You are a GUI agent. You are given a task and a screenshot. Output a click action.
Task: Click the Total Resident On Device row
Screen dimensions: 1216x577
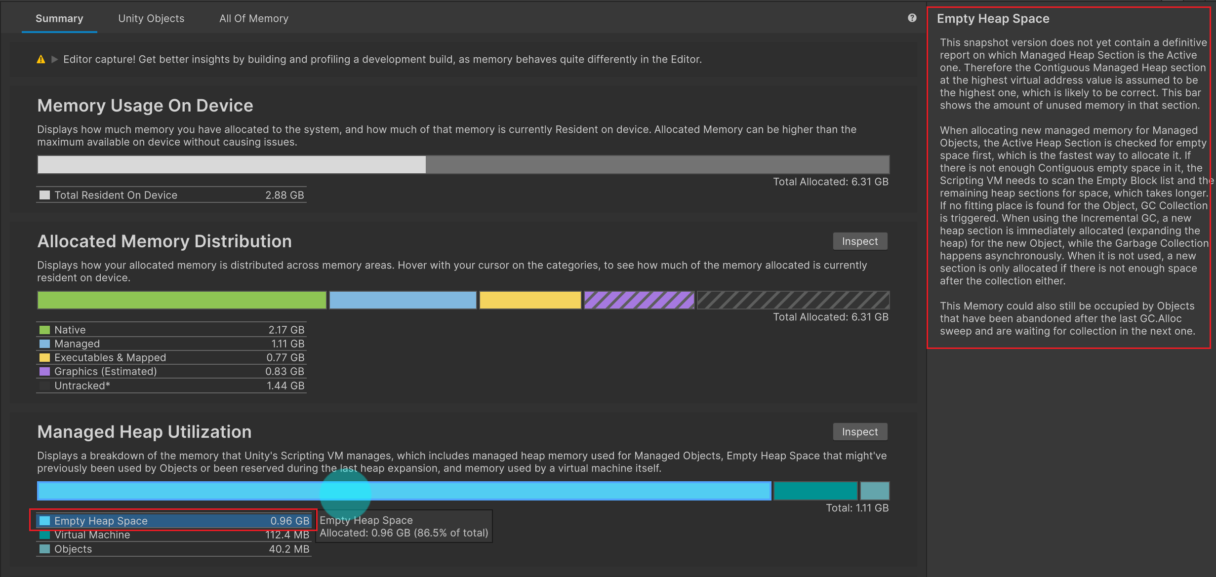coord(171,195)
